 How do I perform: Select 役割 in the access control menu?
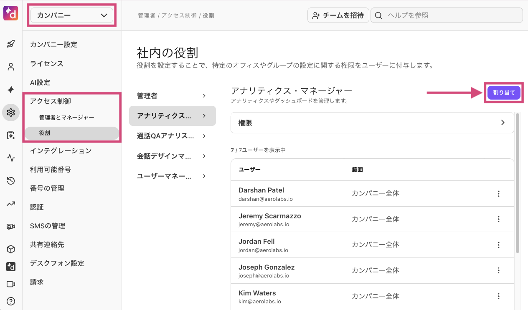[x=72, y=133]
